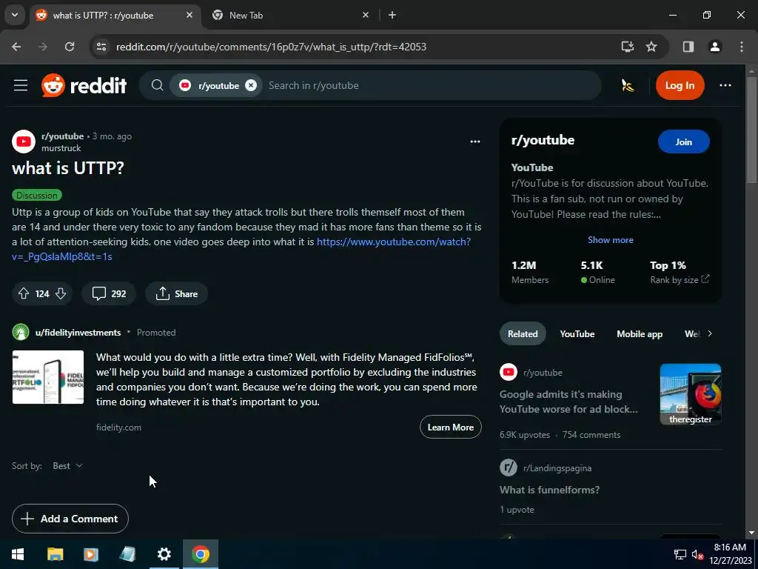Viewport: 758px width, 569px height.
Task: Reload the current page
Action: pos(70,47)
